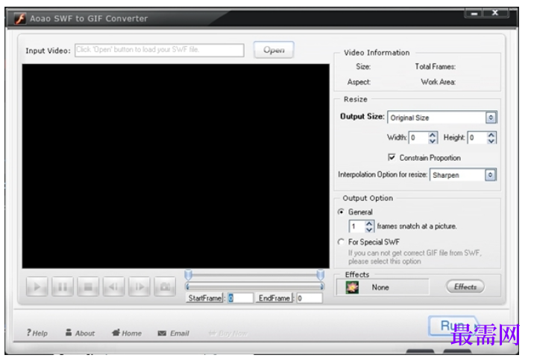This screenshot has height=358, width=534.
Task: Click the Play button
Action: [37, 287]
